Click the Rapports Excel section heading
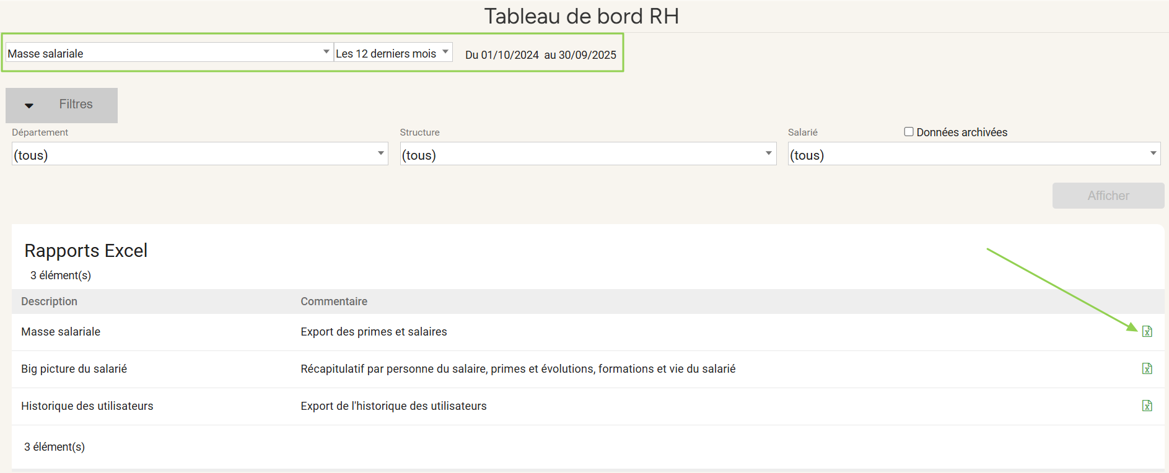 (x=86, y=251)
